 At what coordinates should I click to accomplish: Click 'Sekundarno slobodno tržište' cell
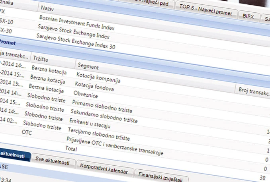(104, 116)
